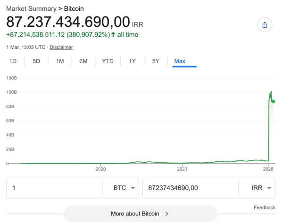Click the Market Summary breadcrumb link
283x222 pixels.
pyautogui.click(x=31, y=8)
